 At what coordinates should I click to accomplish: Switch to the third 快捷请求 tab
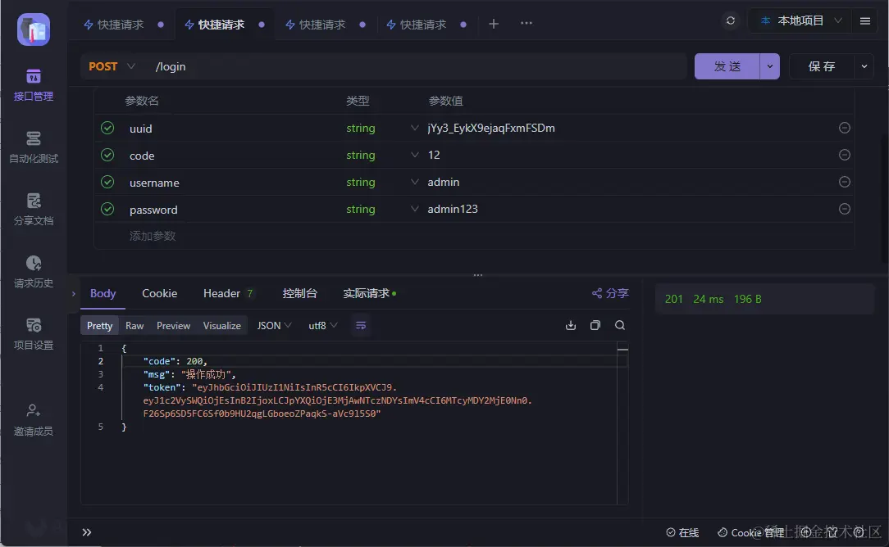(x=322, y=25)
